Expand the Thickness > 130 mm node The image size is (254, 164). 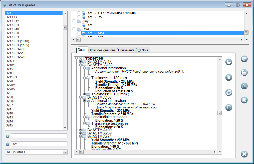[x=84, y=94]
